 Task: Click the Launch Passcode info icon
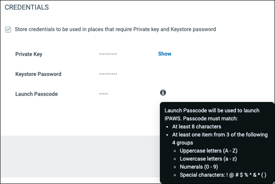(x=163, y=93)
